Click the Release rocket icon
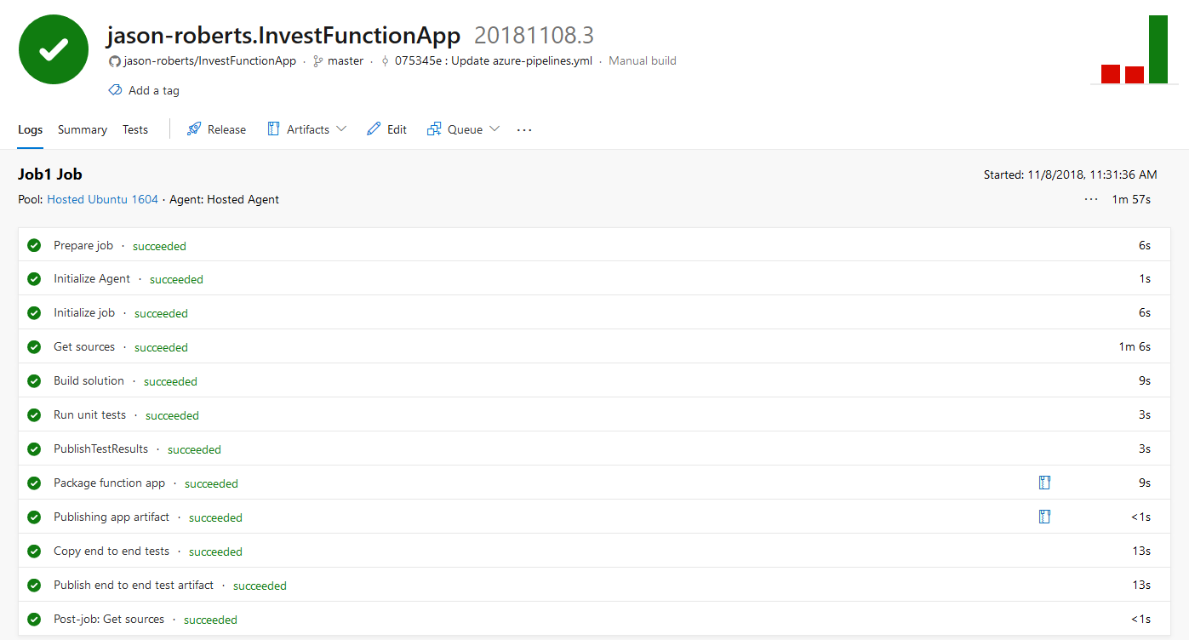This screenshot has height=640, width=1189. [x=195, y=129]
